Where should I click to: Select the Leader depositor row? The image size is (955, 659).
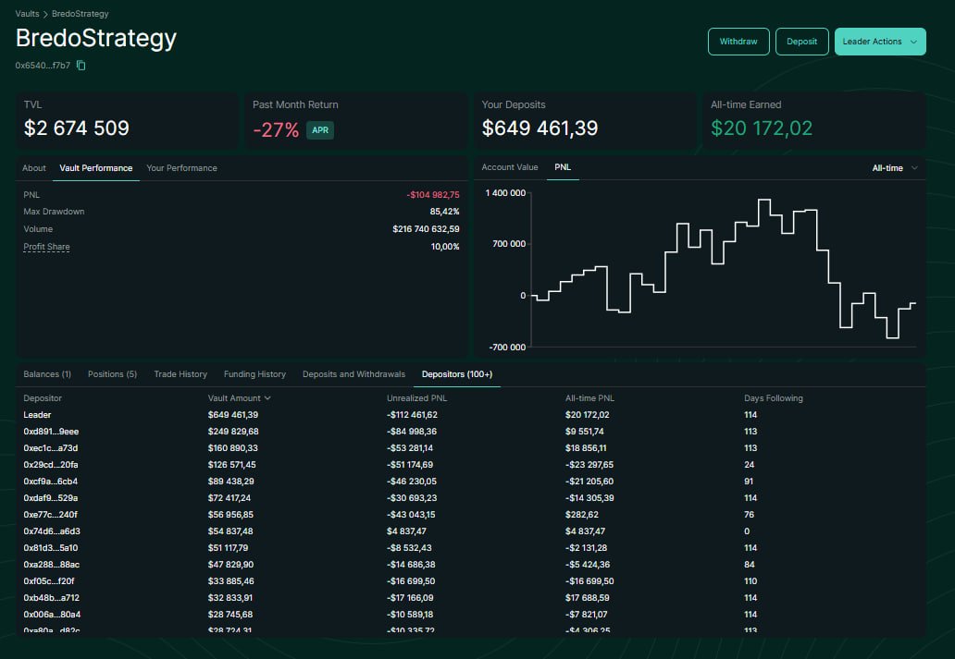coord(470,414)
